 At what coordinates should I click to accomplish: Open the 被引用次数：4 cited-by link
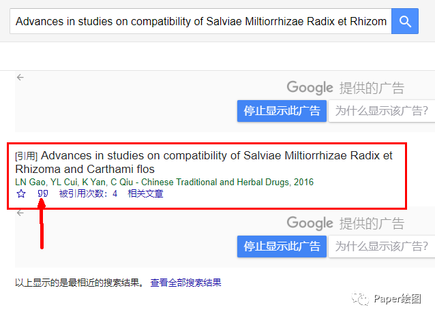[x=88, y=193]
